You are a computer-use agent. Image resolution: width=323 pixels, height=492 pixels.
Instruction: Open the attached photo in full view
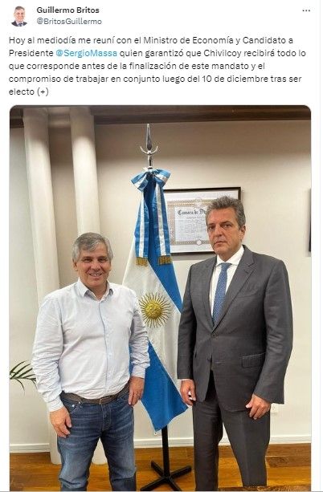(160, 298)
